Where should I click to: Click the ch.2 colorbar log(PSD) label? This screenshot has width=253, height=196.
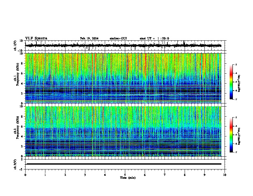[239, 136]
